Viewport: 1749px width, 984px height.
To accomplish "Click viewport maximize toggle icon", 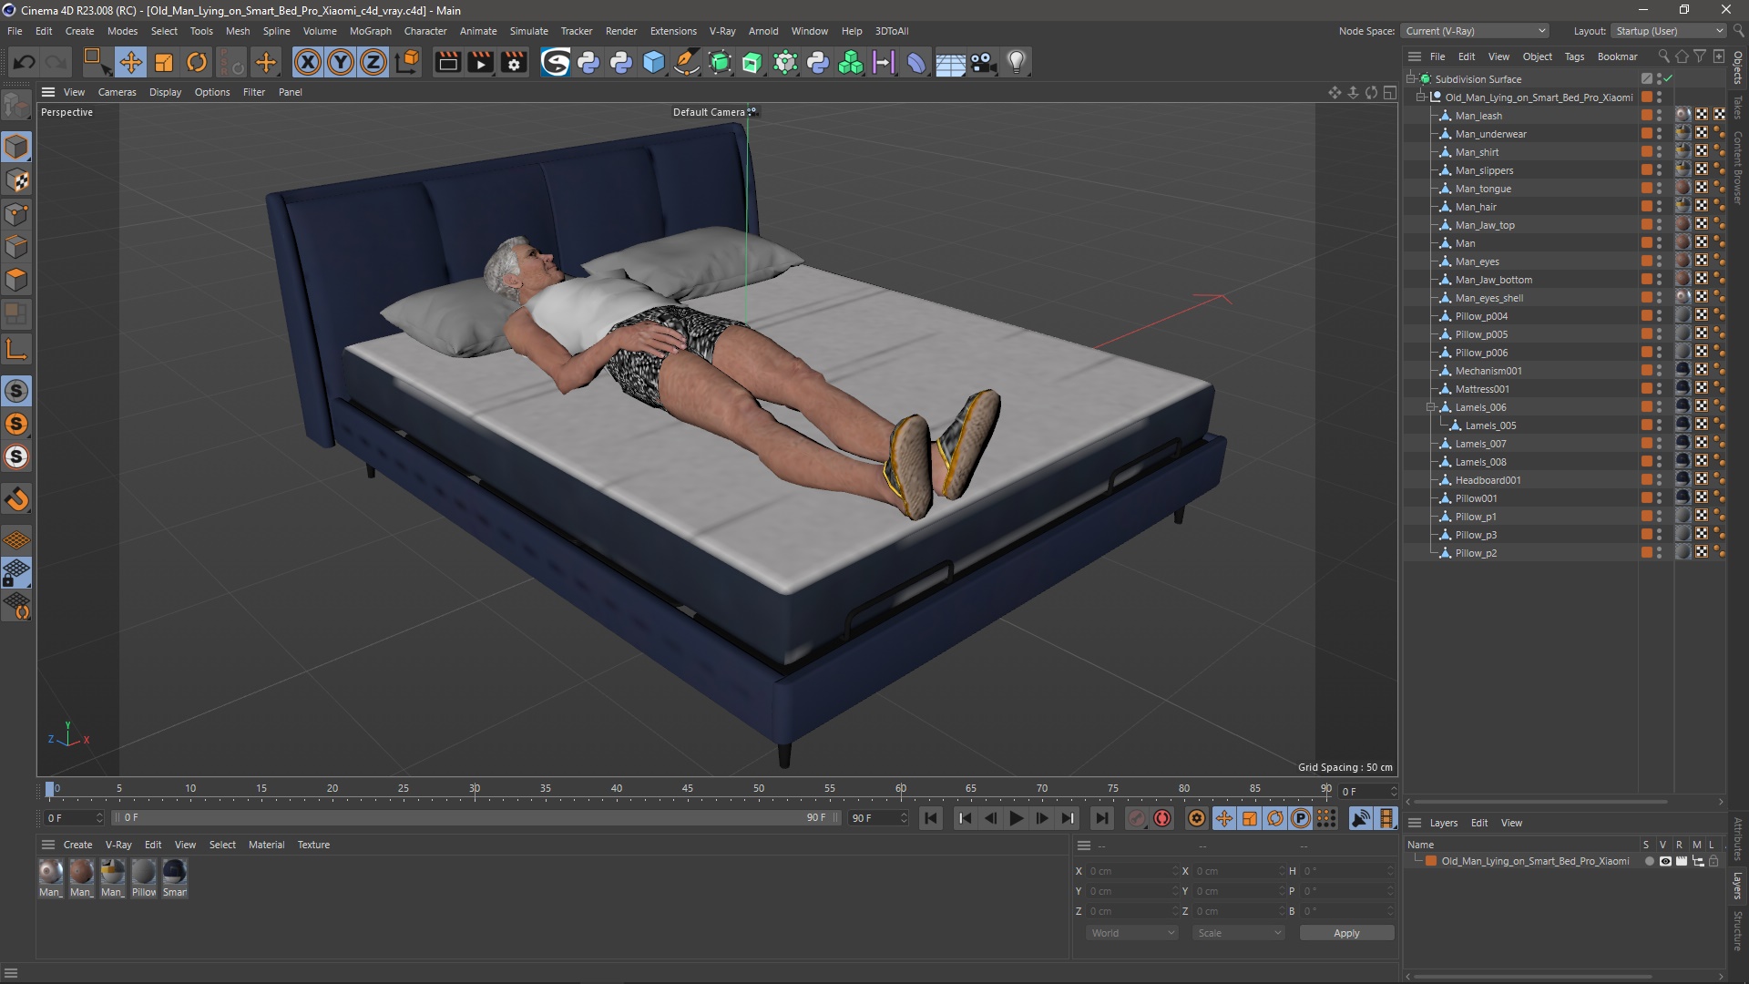I will coord(1389,92).
